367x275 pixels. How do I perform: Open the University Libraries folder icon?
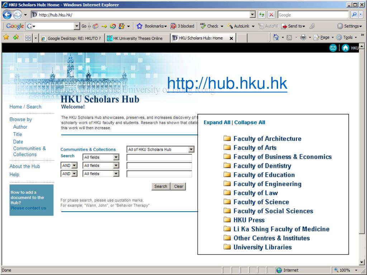point(227,247)
